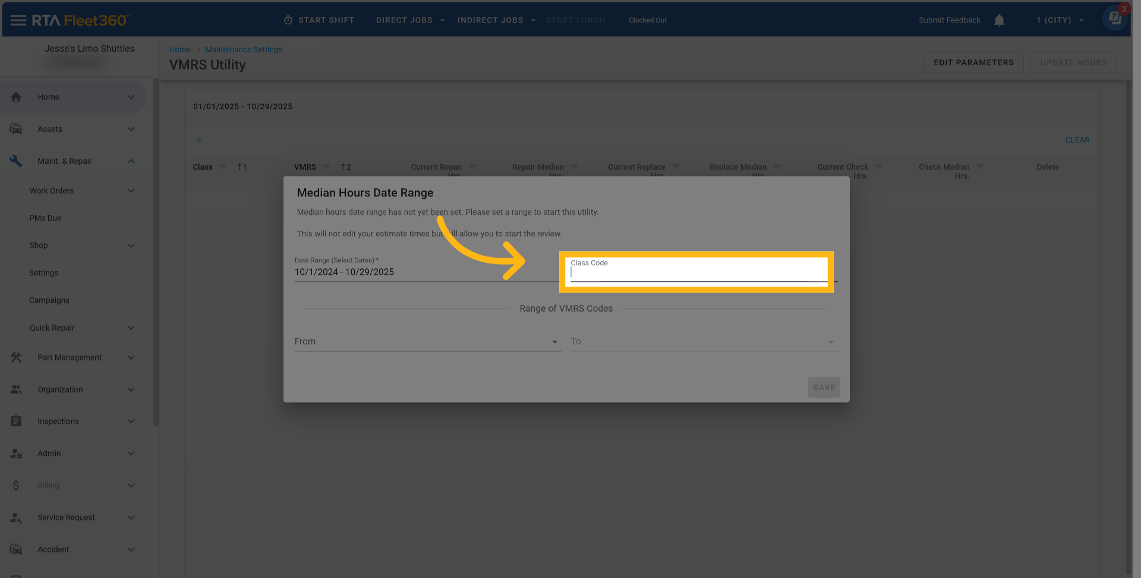Click the Part Management tools icon
Viewport: 1141px width, 578px height.
(x=16, y=357)
